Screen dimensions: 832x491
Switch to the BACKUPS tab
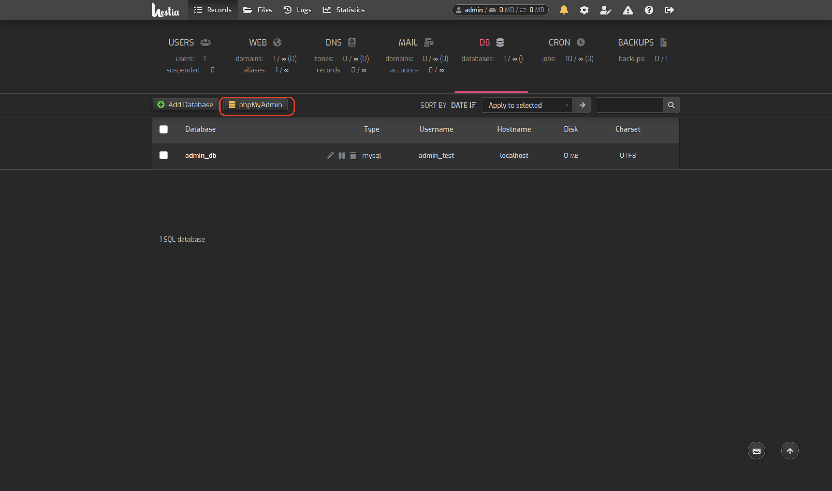click(642, 43)
